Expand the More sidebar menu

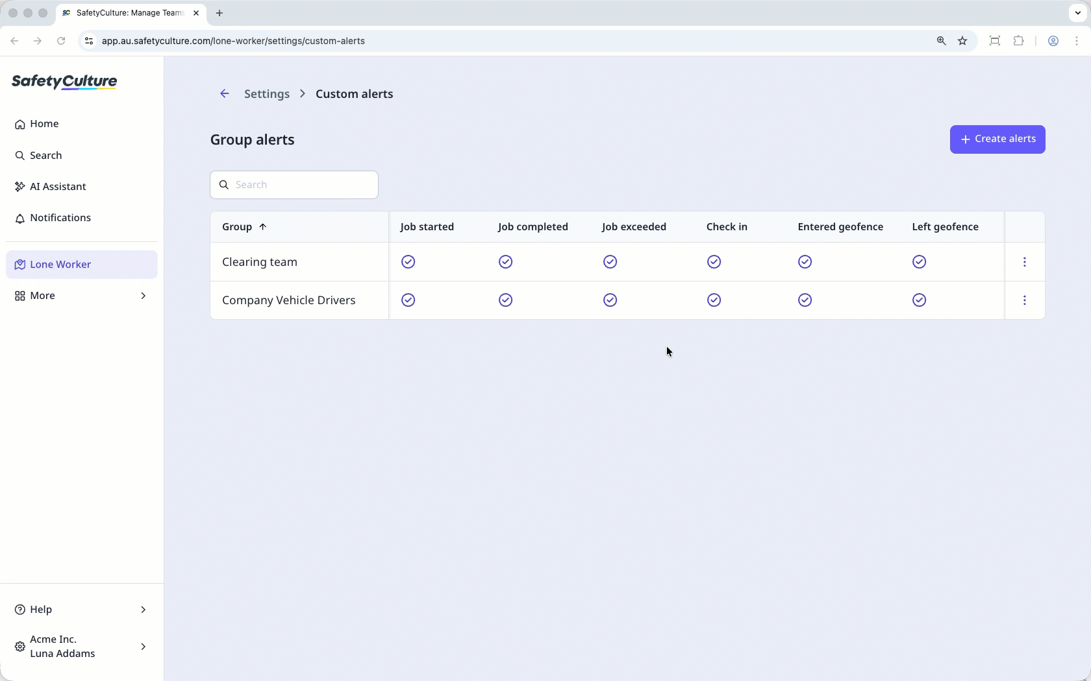point(82,296)
